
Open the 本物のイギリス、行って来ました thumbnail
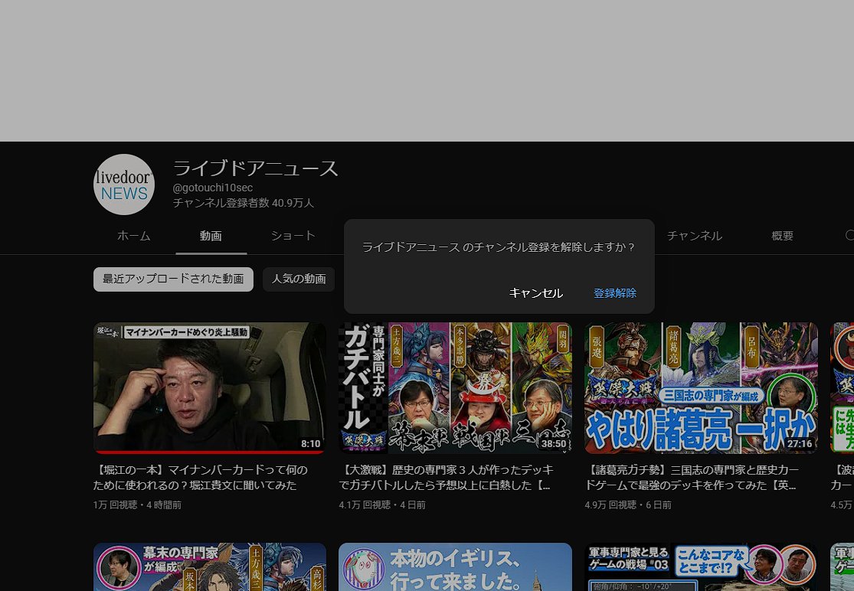coord(455,567)
